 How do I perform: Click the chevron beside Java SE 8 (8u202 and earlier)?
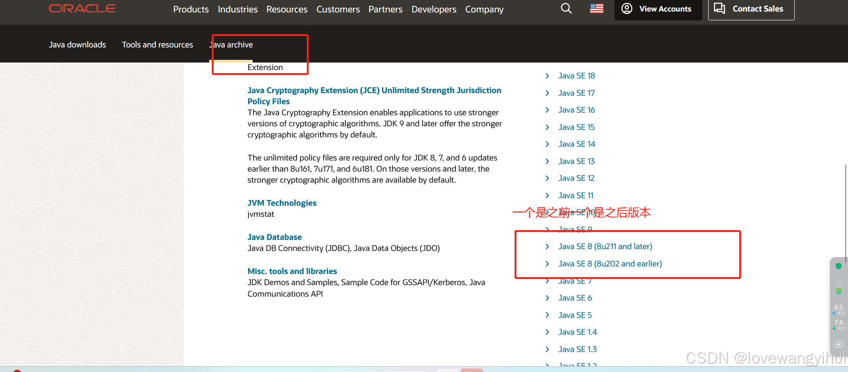pyautogui.click(x=547, y=264)
